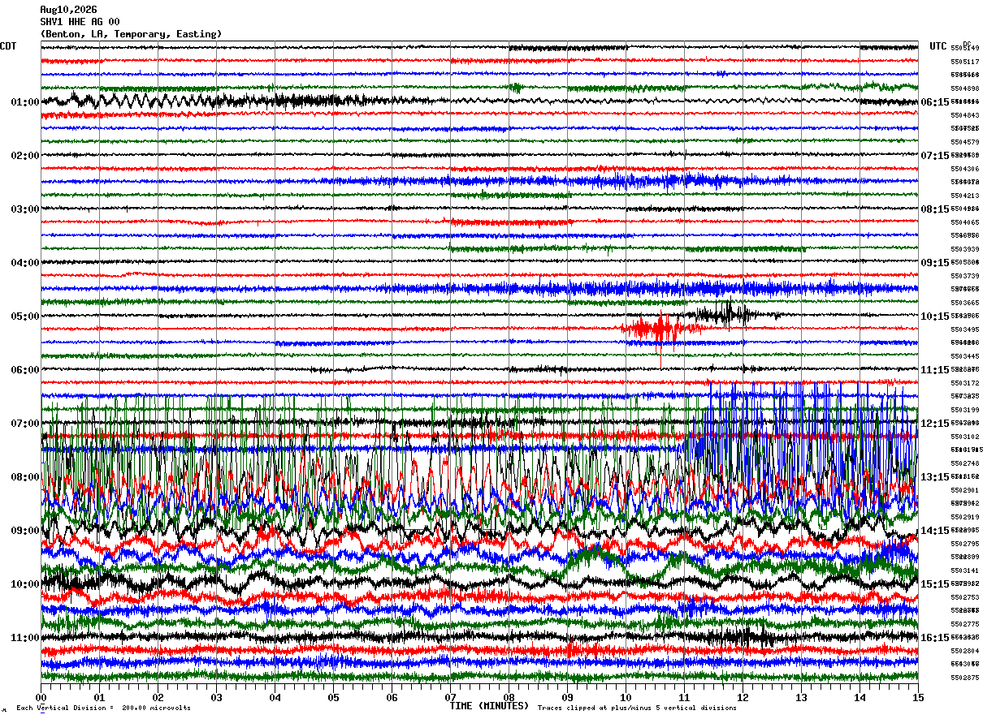The height and width of the screenshot is (719, 983).
Task: Click the TIME (MINUTES) axis title
Action: pos(489,706)
